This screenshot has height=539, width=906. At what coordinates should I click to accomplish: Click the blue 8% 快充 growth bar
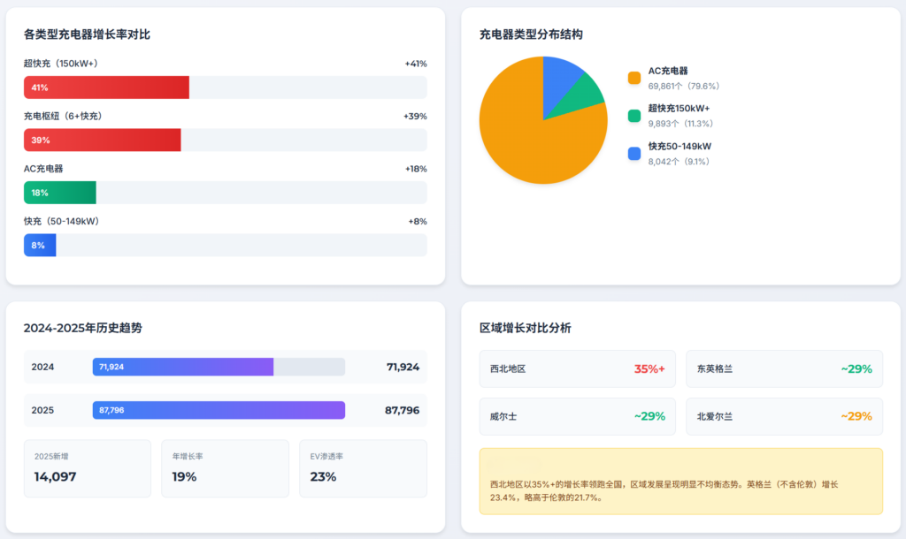pyautogui.click(x=40, y=245)
